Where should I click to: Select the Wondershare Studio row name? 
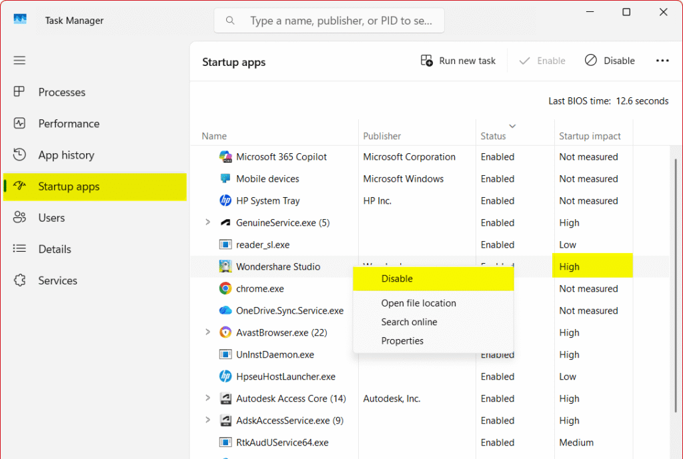pyautogui.click(x=278, y=266)
